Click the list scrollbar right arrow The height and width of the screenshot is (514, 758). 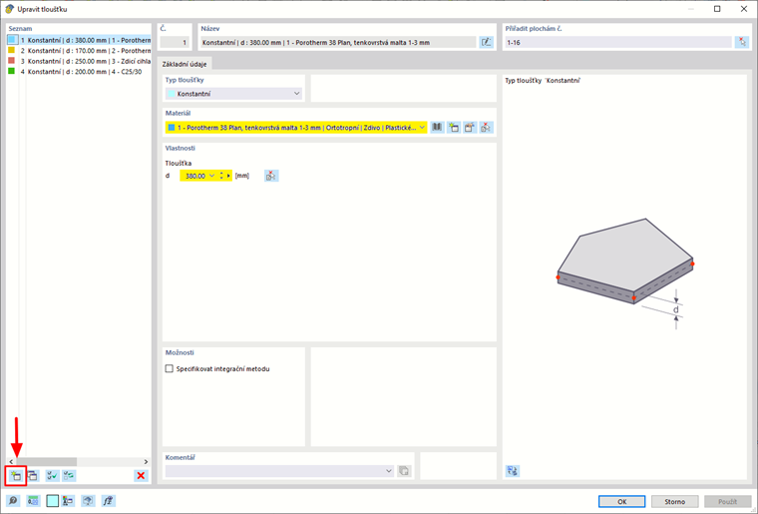pyautogui.click(x=146, y=462)
